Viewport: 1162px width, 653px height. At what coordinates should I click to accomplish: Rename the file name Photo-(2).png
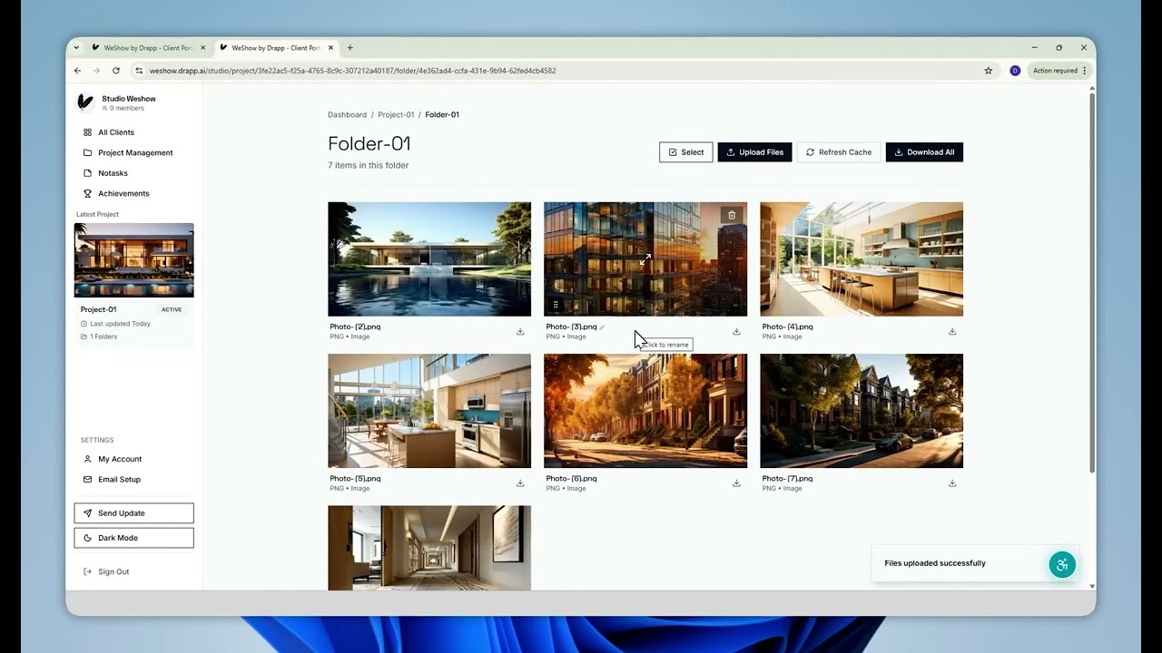[x=355, y=326]
